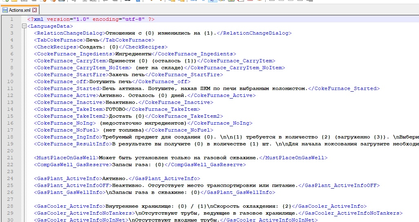This screenshot has width=419, height=222.
Task: Select line number 30 in the margin
Action: click(10, 220)
